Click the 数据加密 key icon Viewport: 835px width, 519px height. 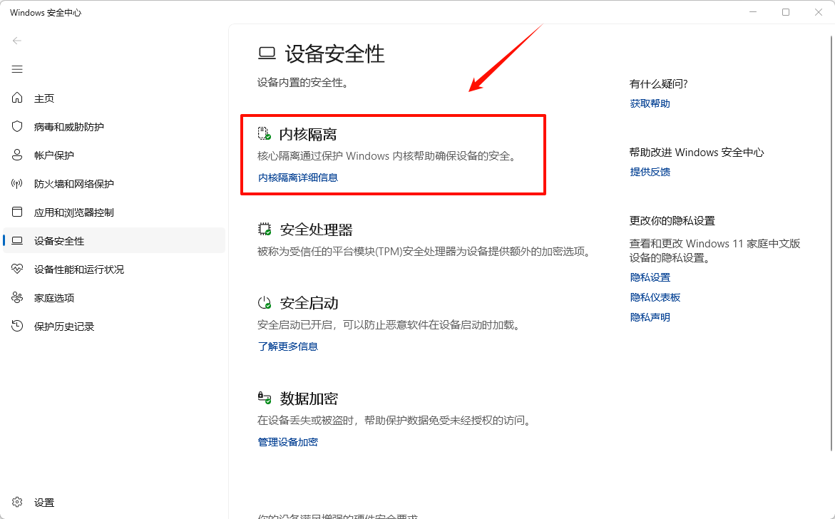tap(262, 398)
